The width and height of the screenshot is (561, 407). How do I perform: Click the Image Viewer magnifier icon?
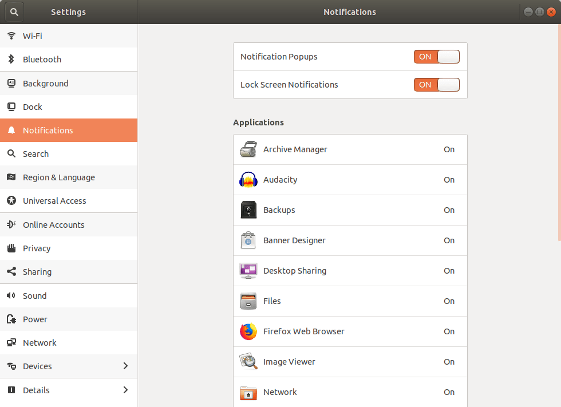(x=248, y=362)
